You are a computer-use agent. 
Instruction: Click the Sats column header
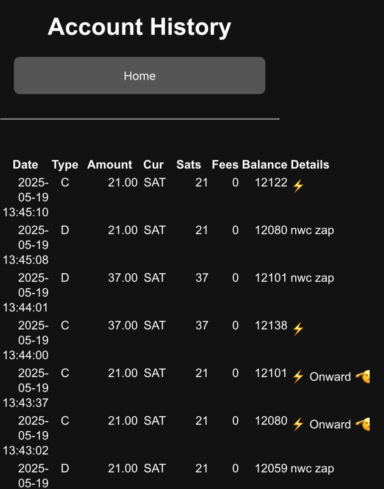(x=188, y=164)
